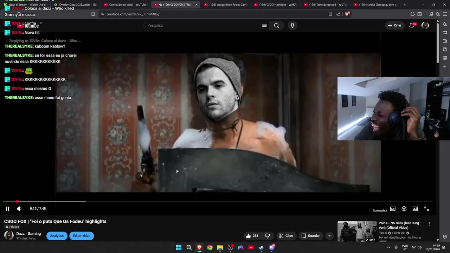The width and height of the screenshot is (450, 253).
Task: Switch to Conteúdo do canal tab
Action: coord(125,5)
